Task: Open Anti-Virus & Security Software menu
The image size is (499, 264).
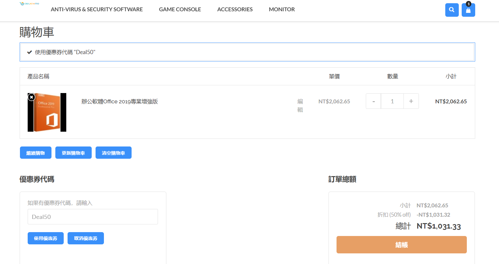Action: [x=97, y=9]
